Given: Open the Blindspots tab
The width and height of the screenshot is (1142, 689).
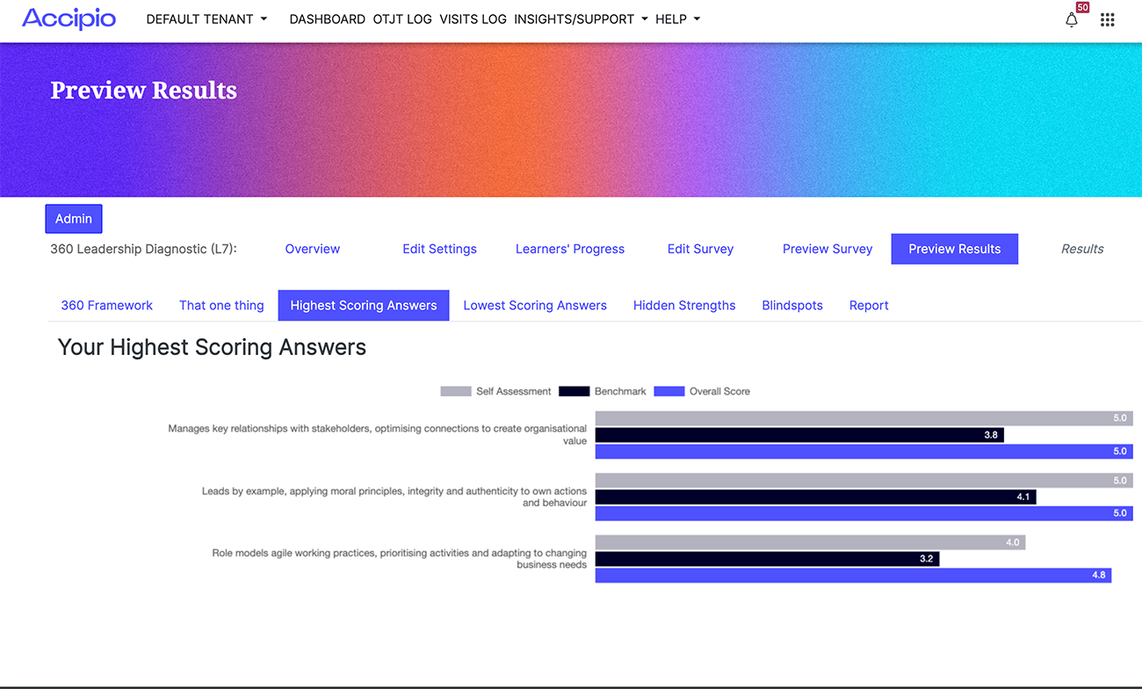Looking at the screenshot, I should coord(792,305).
